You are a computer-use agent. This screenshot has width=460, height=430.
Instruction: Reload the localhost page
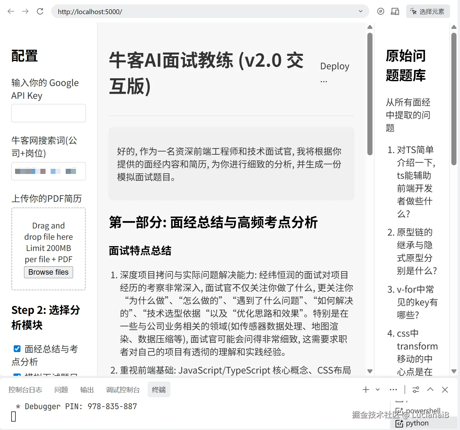[40, 12]
